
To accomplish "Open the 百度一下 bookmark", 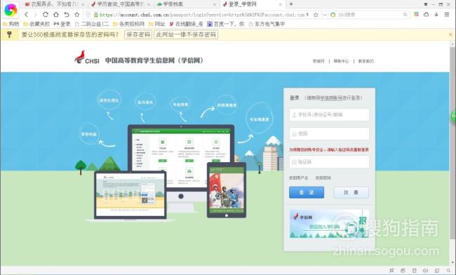I will coord(226,24).
